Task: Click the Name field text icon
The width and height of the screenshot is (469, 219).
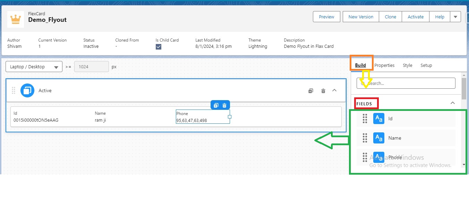Action: click(x=378, y=138)
